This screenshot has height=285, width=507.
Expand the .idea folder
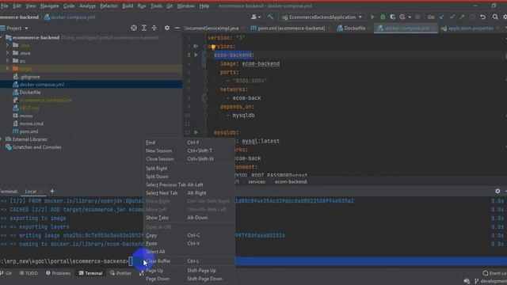click(x=7, y=45)
